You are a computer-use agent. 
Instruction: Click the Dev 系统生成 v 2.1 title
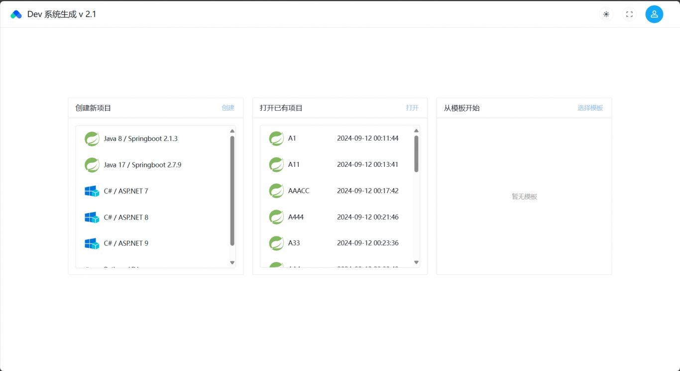click(x=62, y=14)
